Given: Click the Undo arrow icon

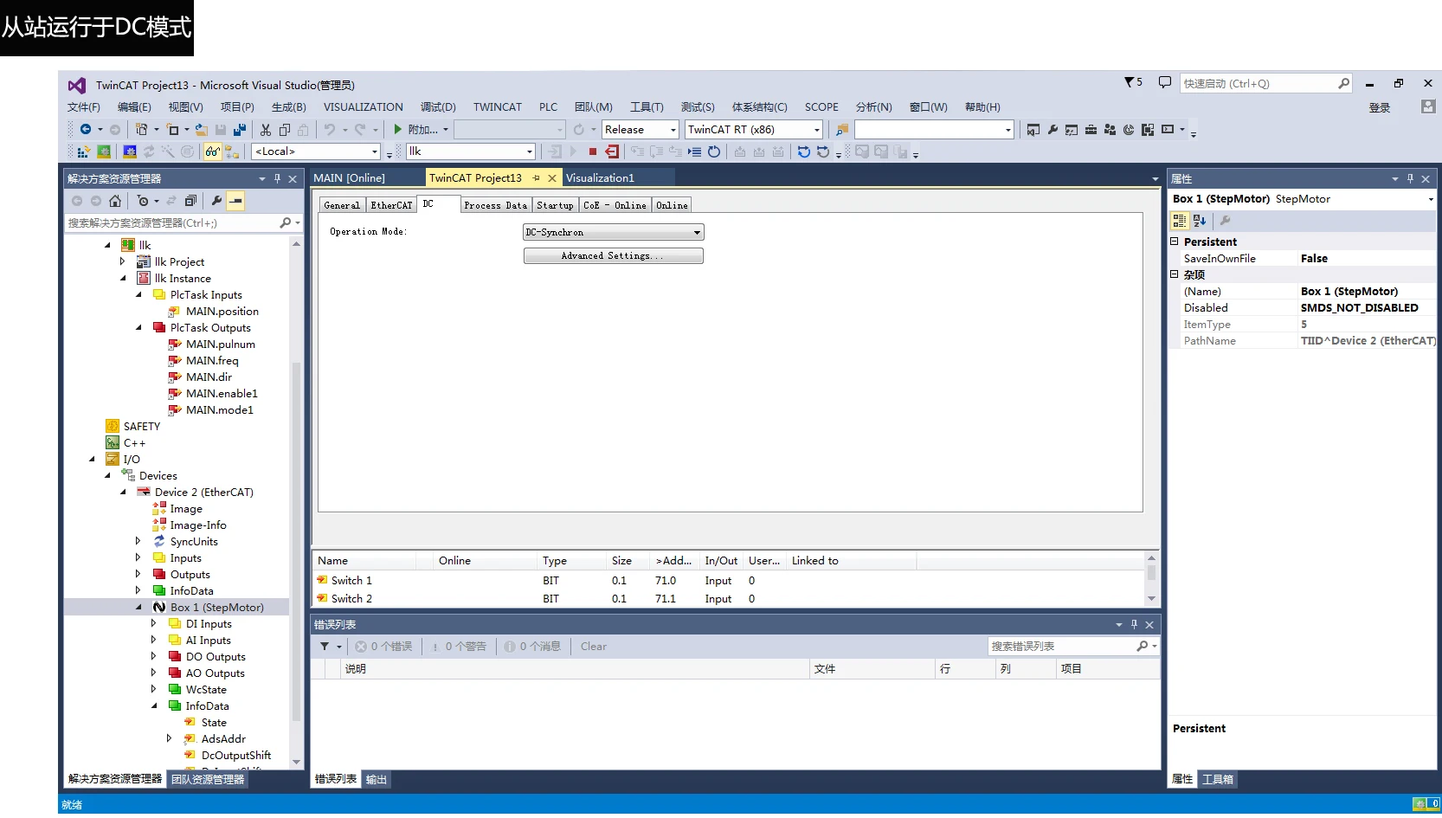Looking at the screenshot, I should click(330, 130).
